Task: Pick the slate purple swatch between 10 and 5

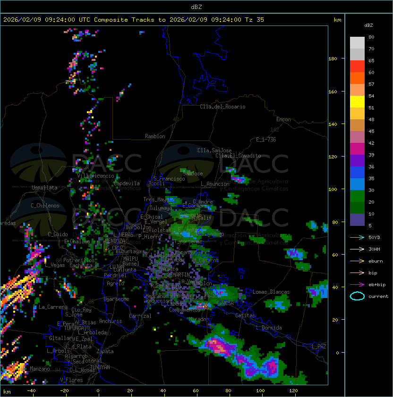Action: [x=357, y=220]
